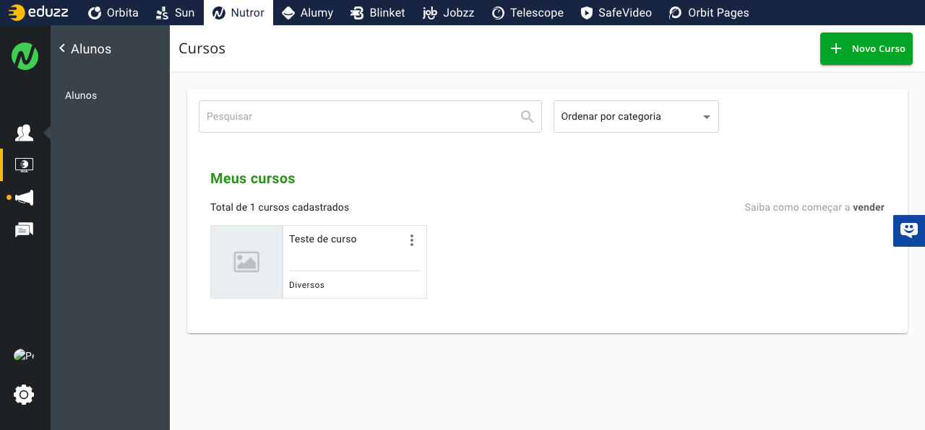Open the Orbita app tab
925x430 pixels.
(113, 12)
